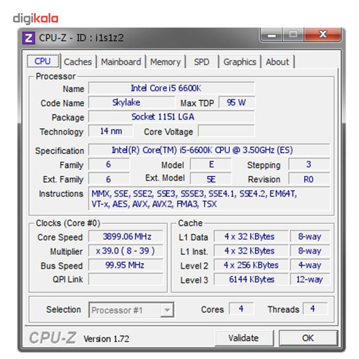This screenshot has width=359, height=359.
Task: Click the Bus Speed value 99.95 MHz
Action: [x=126, y=265]
